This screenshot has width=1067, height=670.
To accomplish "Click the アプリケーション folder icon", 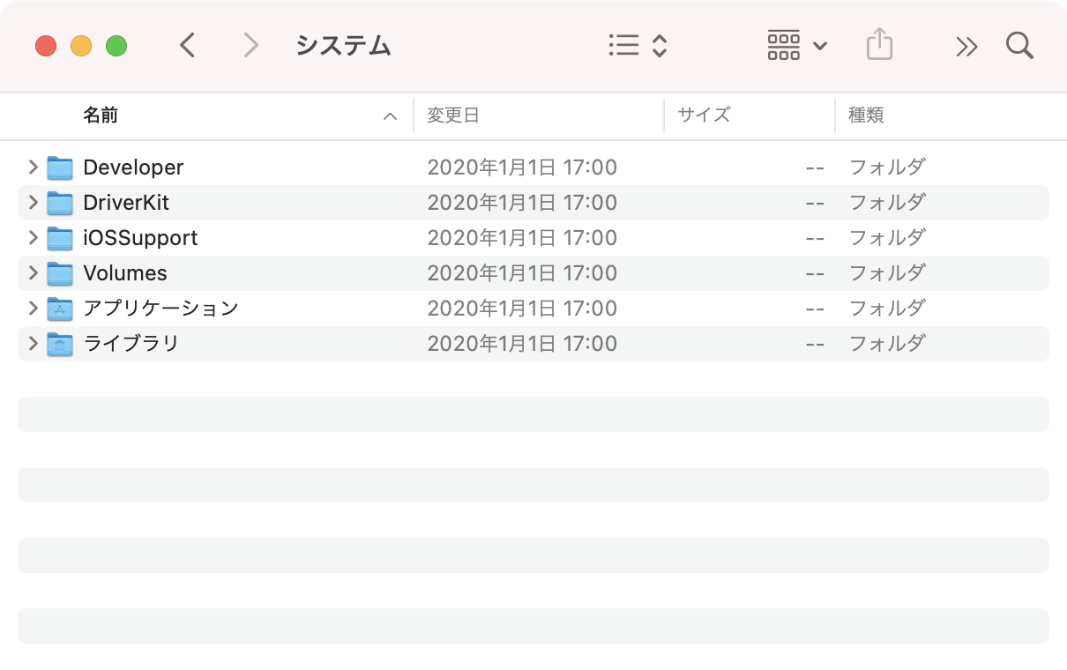I will coord(59,308).
